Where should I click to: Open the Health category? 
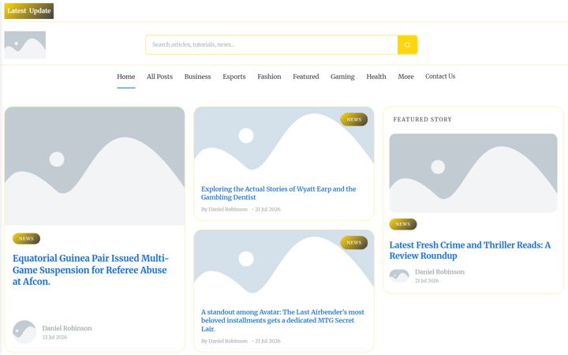(x=376, y=77)
